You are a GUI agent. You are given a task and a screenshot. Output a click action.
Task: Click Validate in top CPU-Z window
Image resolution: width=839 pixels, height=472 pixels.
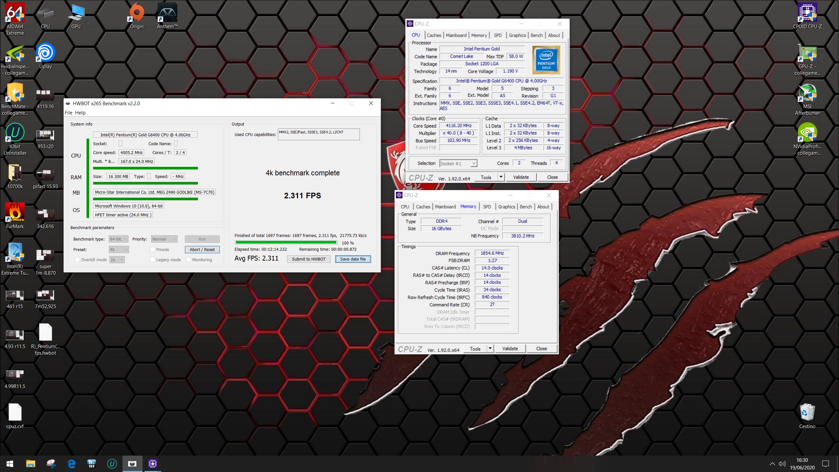521,177
